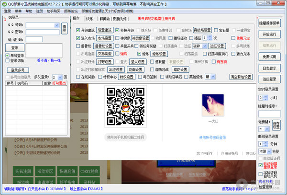
Task: Toggle the 修炼 checkbox
Action: (139, 54)
